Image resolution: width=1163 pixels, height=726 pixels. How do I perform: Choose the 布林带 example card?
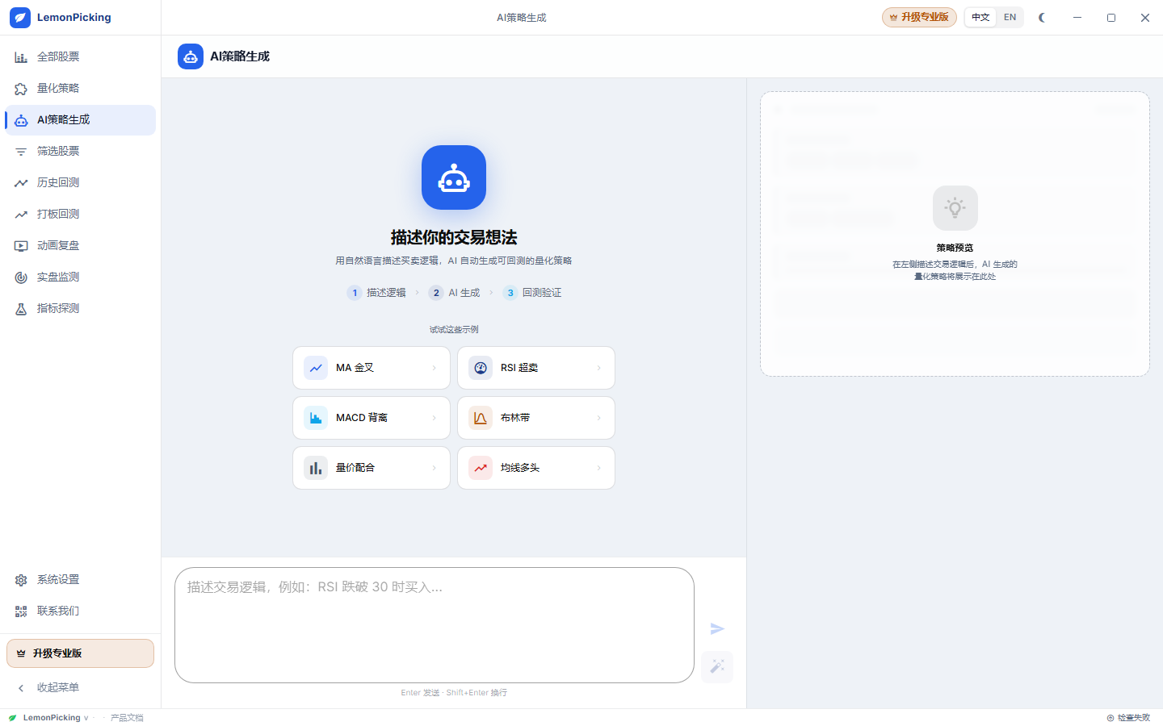tap(536, 418)
